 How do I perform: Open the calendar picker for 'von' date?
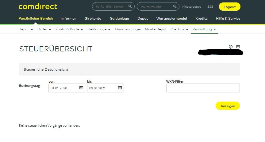pyautogui.click(x=81, y=88)
